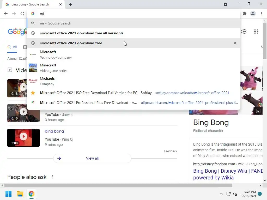Viewport: 267px width, 200px height.
Task: Open the image viewer icon on Bing Bong panel
Action: 258,111
